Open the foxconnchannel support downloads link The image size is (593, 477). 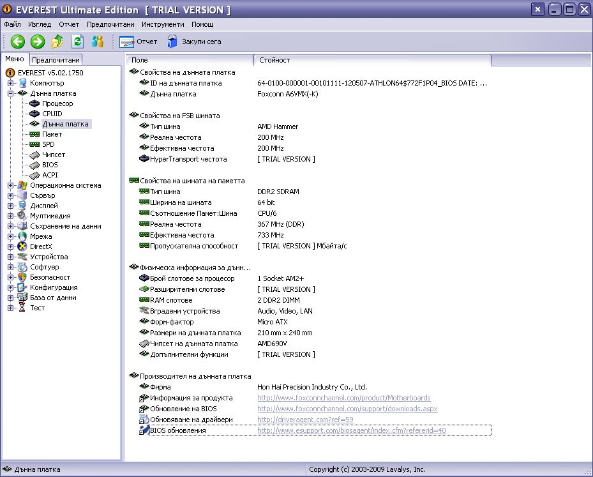point(347,409)
